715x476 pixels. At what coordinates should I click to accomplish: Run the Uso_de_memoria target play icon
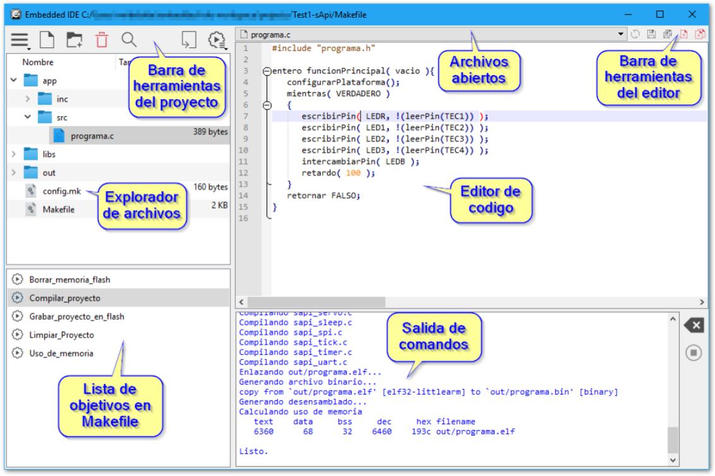(17, 353)
